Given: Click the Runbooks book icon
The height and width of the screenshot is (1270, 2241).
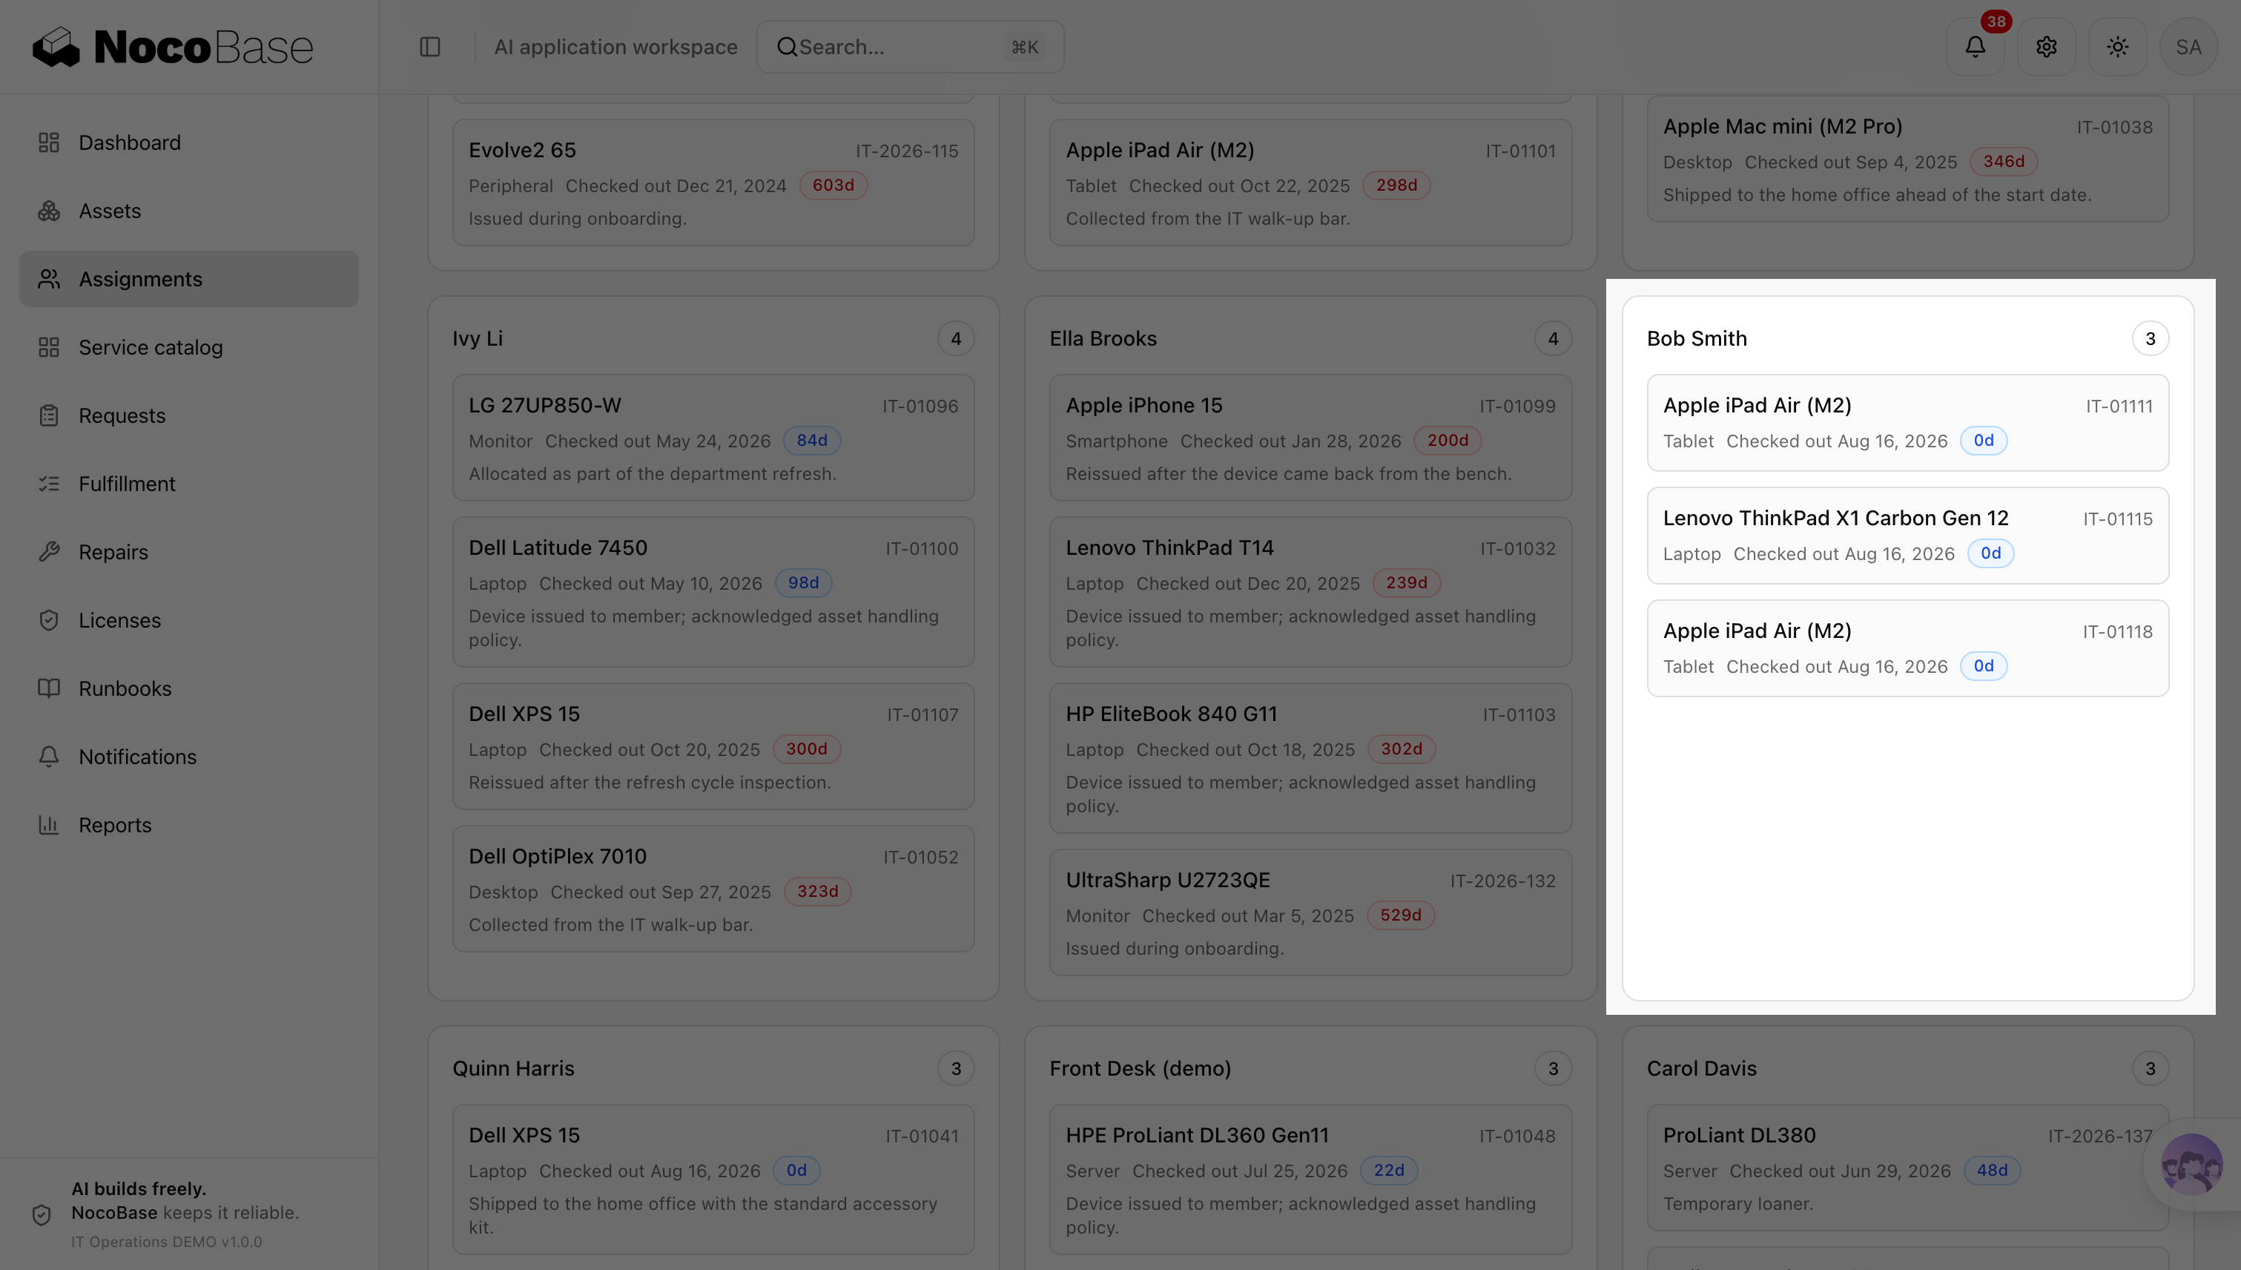Looking at the screenshot, I should (x=49, y=688).
